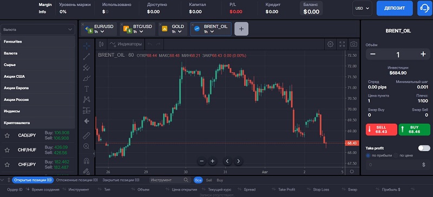Click the back arrow tool in the chart sidebar
Viewport: 433px width, 197px height.
tap(87, 121)
